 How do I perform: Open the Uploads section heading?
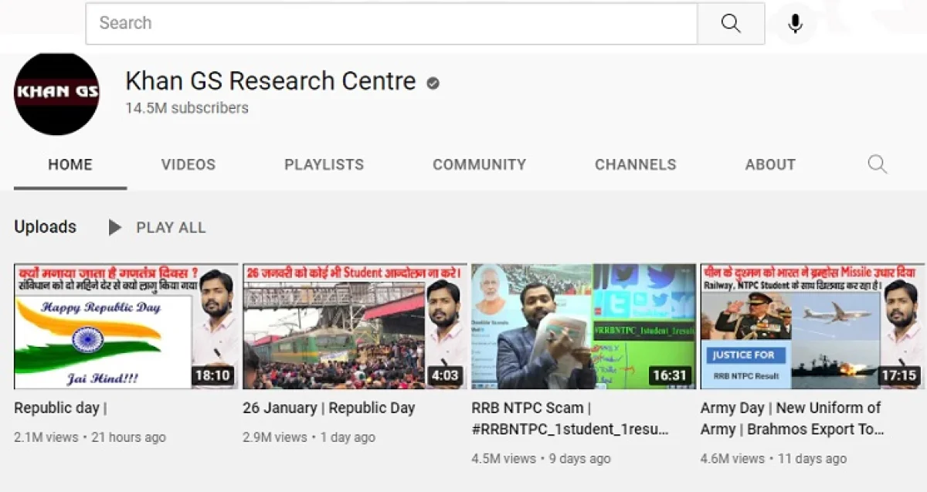(45, 227)
